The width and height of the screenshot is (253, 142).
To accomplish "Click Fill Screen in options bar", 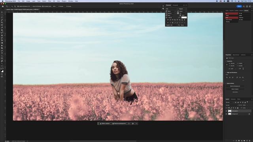I will click(69, 6).
